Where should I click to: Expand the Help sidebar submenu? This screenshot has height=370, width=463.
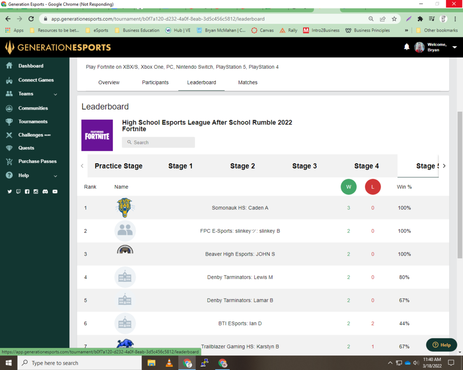(55, 176)
